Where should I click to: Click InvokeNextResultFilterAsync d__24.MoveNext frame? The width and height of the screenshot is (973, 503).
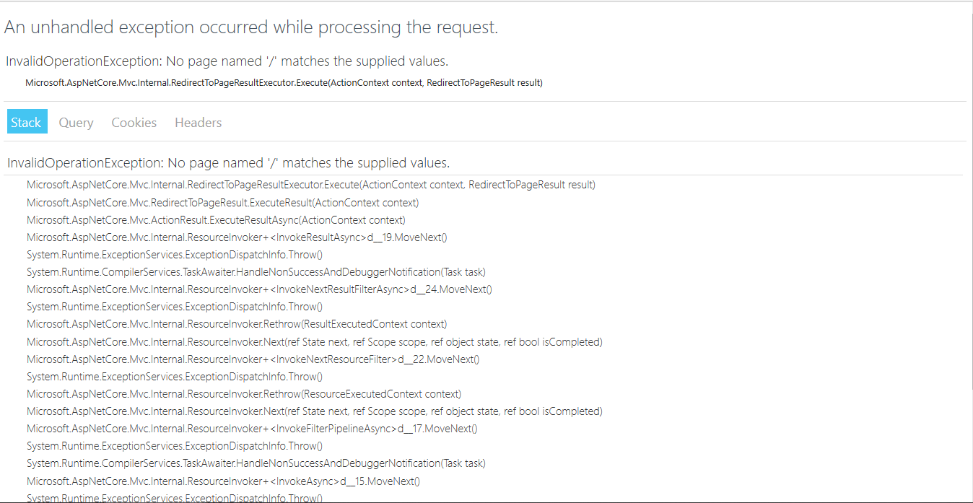[x=259, y=289]
